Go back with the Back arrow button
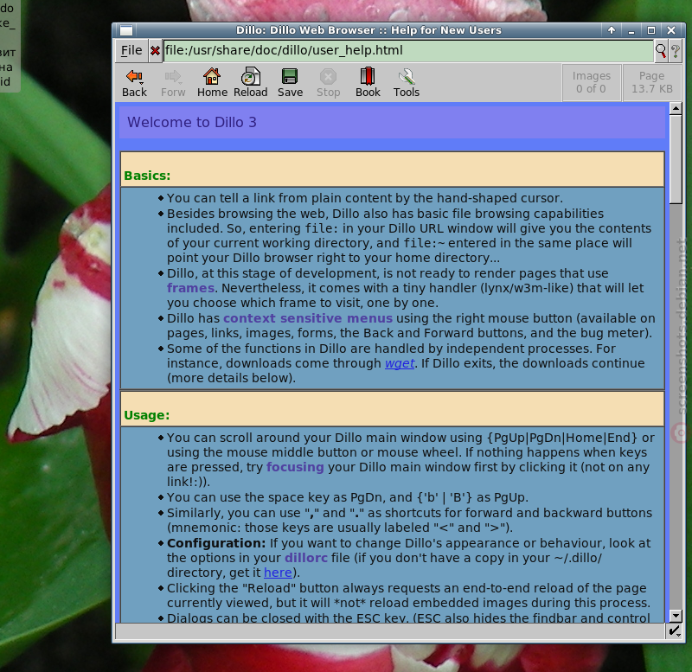Image resolution: width=692 pixels, height=672 pixels. [135, 83]
